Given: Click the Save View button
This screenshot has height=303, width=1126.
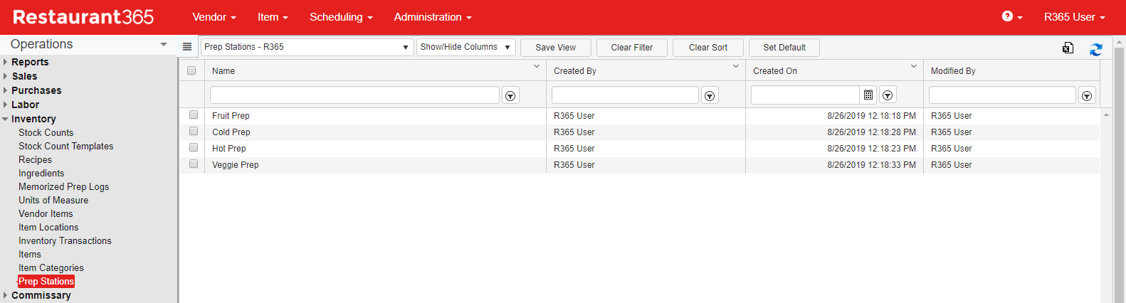Looking at the screenshot, I should point(556,48).
